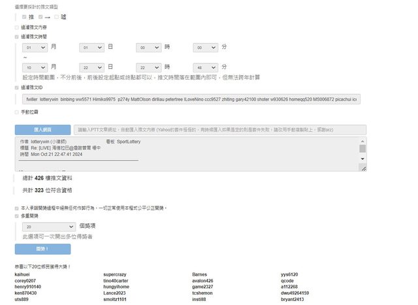The height and width of the screenshot is (305, 418).
Task: Toggle the 過濾推文時間 time filter checkbox
Action: tap(16, 37)
